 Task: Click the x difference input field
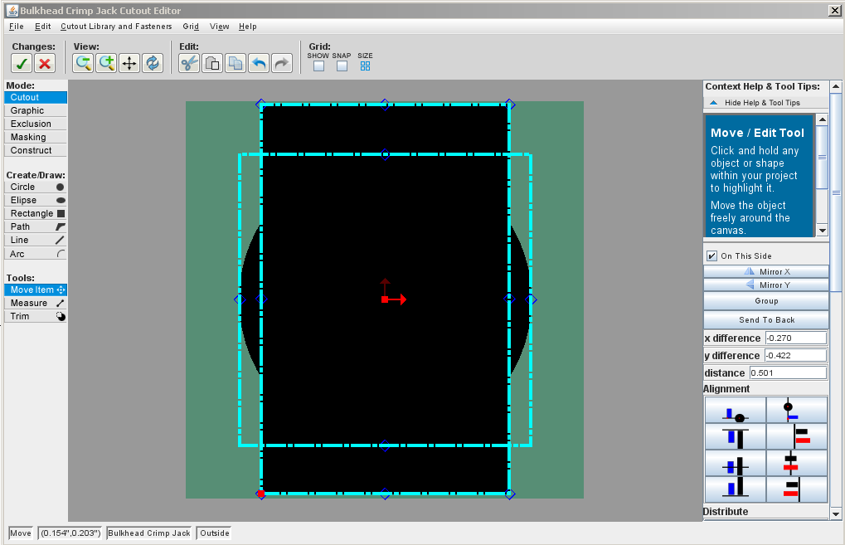click(795, 338)
